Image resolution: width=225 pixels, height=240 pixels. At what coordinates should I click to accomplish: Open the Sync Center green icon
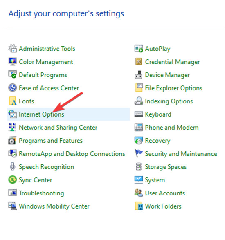point(13,180)
